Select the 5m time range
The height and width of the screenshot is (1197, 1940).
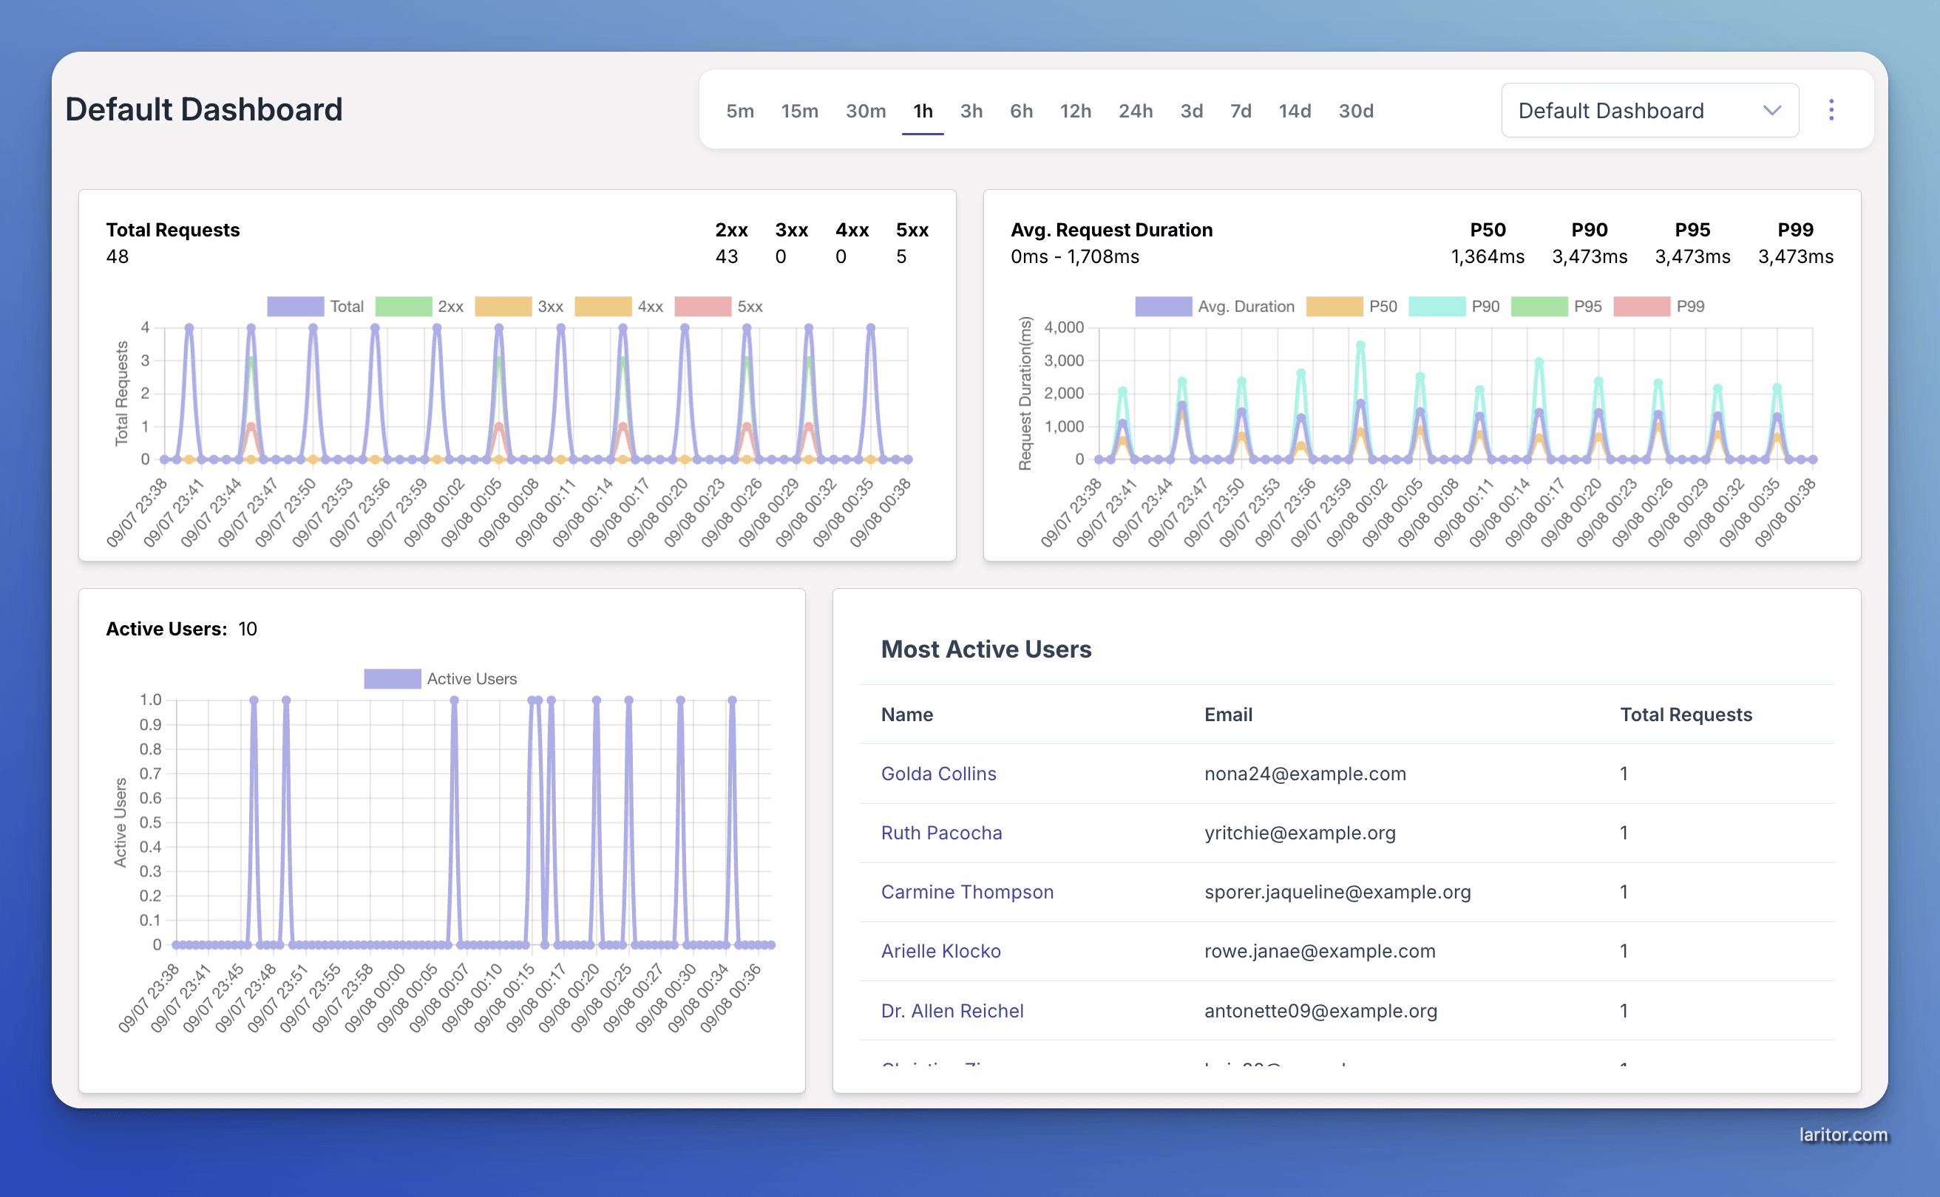(x=739, y=111)
